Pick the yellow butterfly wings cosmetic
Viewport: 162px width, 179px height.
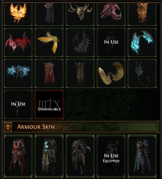[x=49, y=42]
